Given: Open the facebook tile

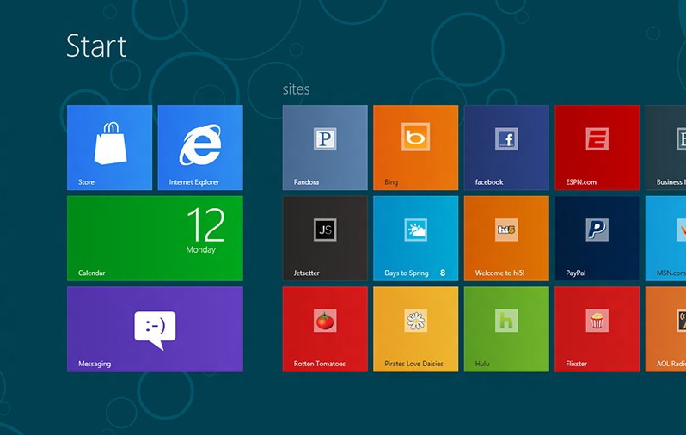Looking at the screenshot, I should pos(506,147).
